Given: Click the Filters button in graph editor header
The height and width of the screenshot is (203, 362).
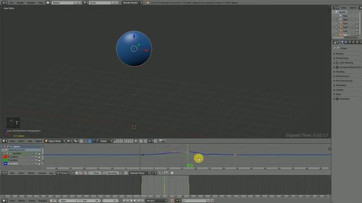Looking at the screenshot, I should tap(95, 173).
